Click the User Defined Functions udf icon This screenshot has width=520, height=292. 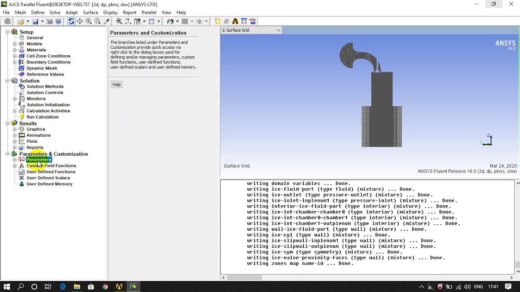tap(22, 172)
